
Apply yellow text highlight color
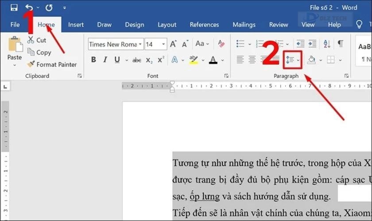pos(194,60)
